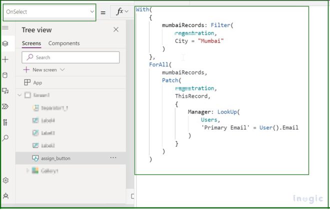Collapse the first screen tree node
The image size is (330, 210).
(19, 95)
